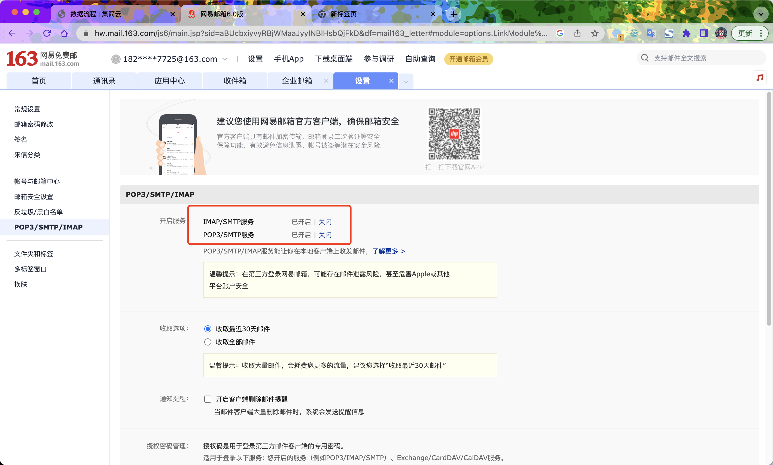This screenshot has width=773, height=465.
Task: Open the browser extensions puzzle icon
Action: point(686,33)
